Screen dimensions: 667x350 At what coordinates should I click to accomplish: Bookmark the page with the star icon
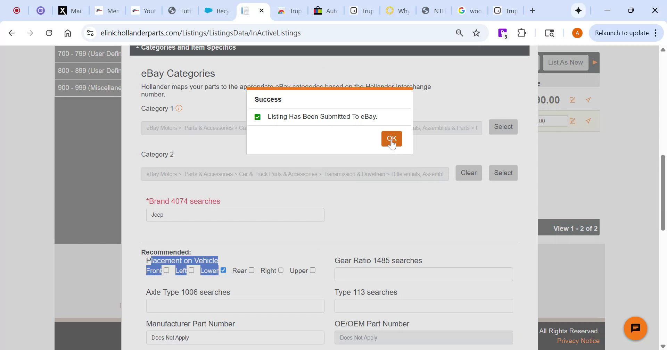point(476,33)
